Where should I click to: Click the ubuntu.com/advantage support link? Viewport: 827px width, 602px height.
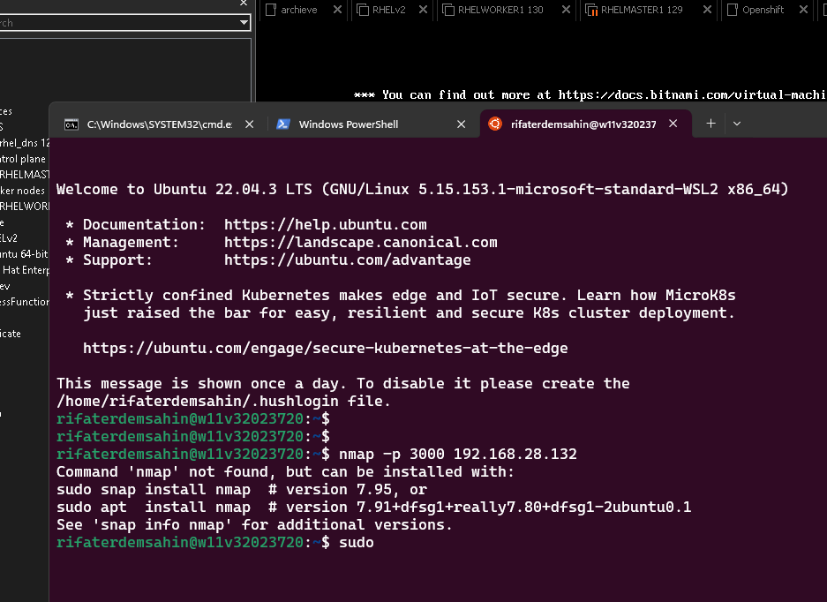click(348, 260)
